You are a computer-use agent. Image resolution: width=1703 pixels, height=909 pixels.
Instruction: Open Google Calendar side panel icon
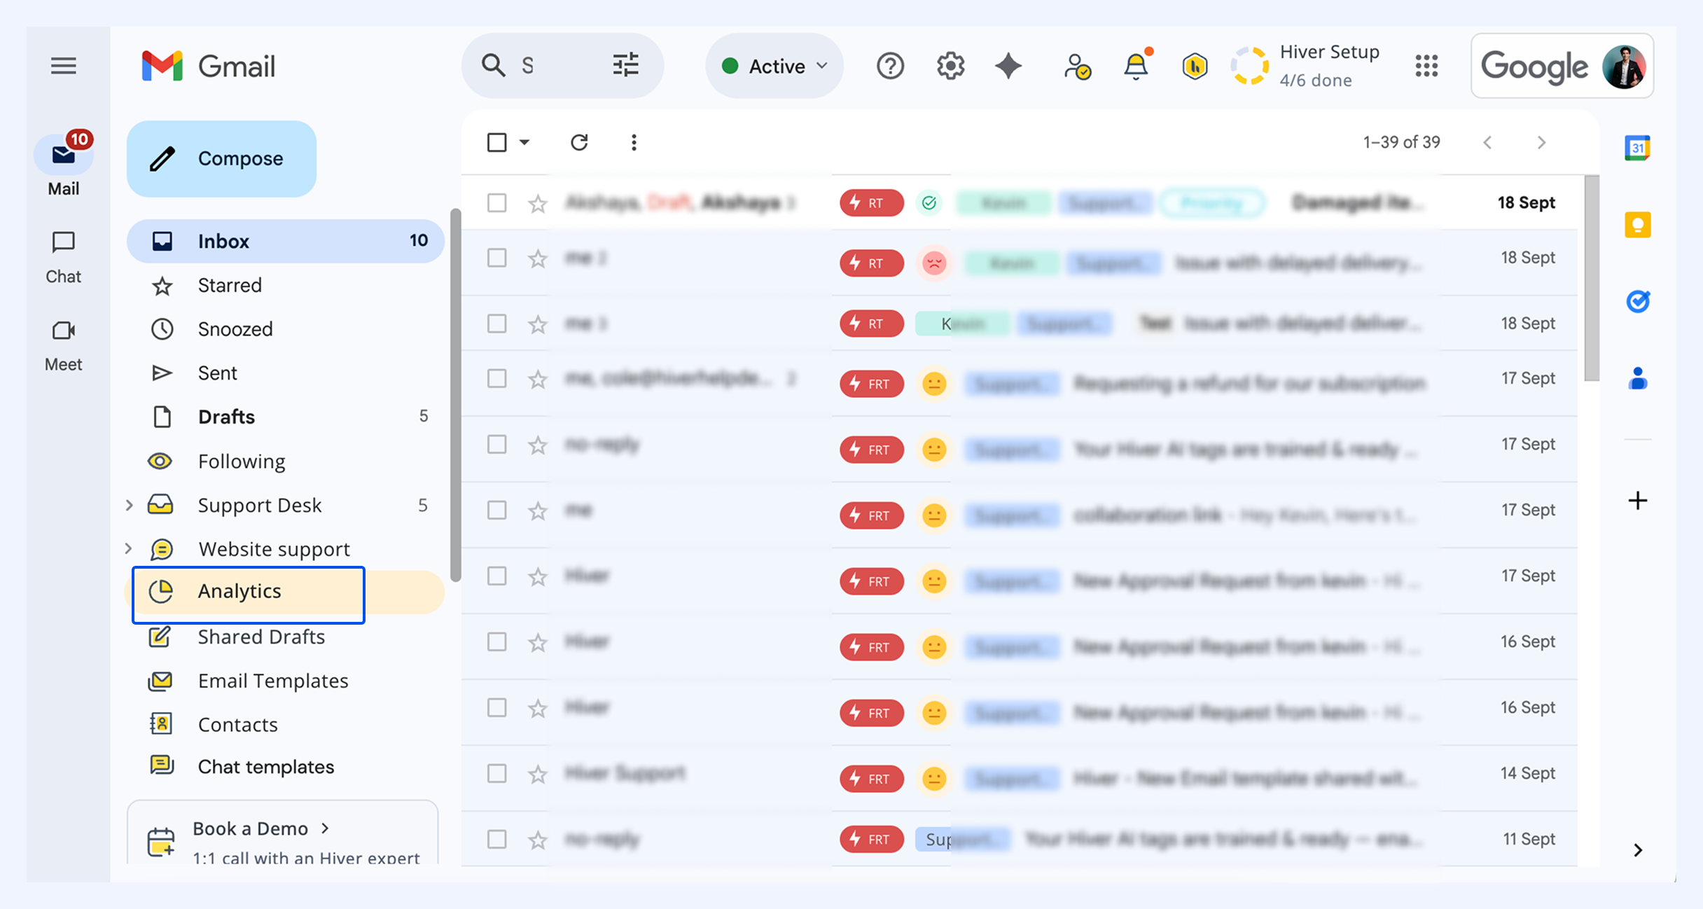1637,148
